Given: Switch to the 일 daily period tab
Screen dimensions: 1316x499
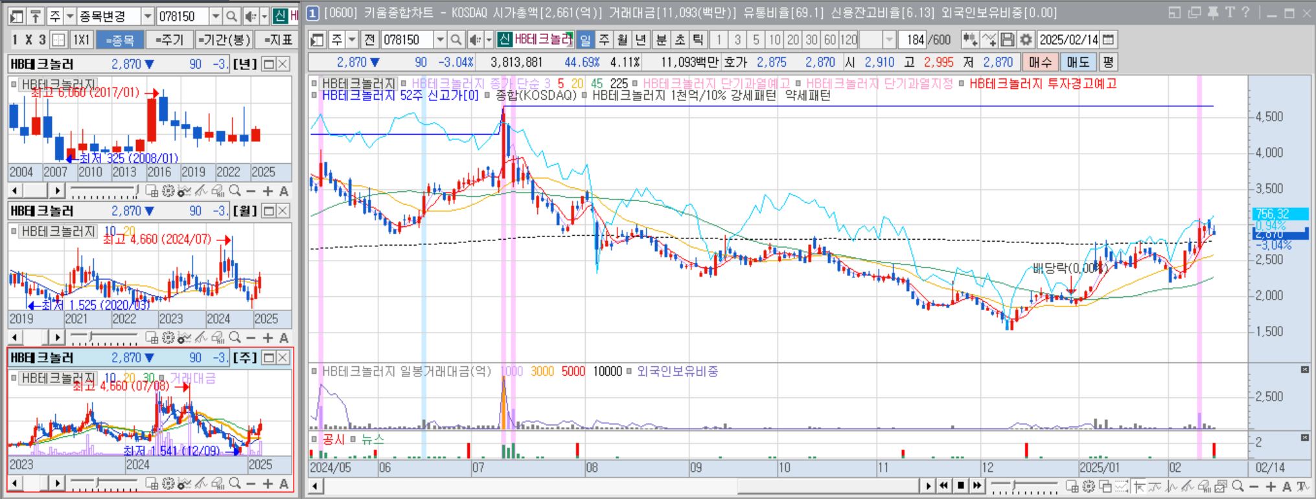Looking at the screenshot, I should 585,40.
